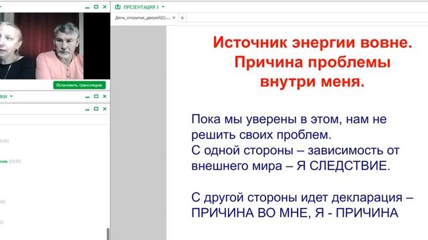The height and width of the screenshot is (240, 428).
Task: Close the webcam video panel
Action: click(x=104, y=7)
